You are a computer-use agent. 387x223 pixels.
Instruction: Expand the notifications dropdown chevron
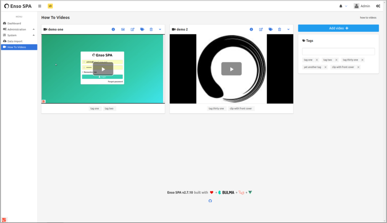tap(346, 6)
